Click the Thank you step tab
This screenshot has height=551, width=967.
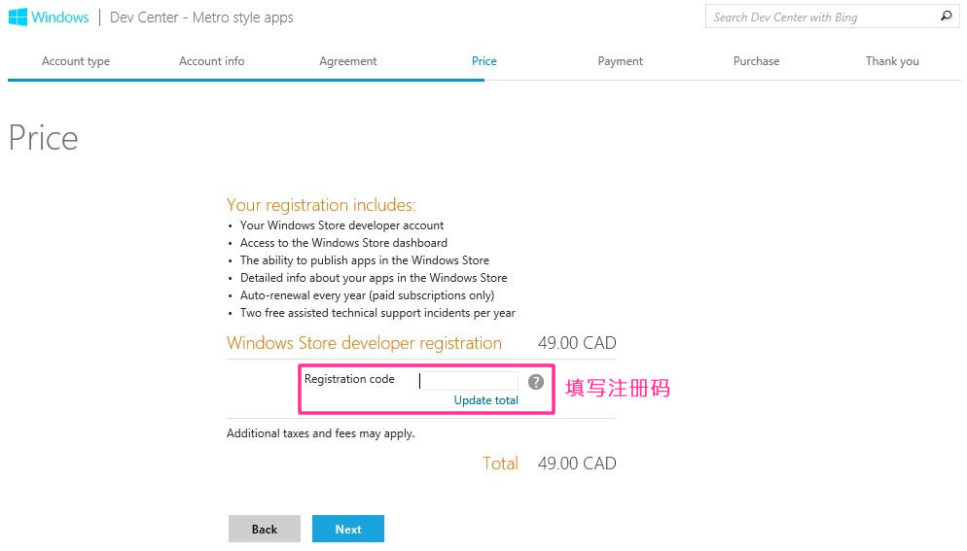coord(892,61)
